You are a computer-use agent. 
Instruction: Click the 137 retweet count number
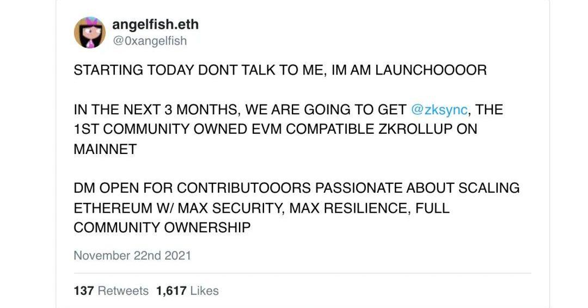click(83, 291)
